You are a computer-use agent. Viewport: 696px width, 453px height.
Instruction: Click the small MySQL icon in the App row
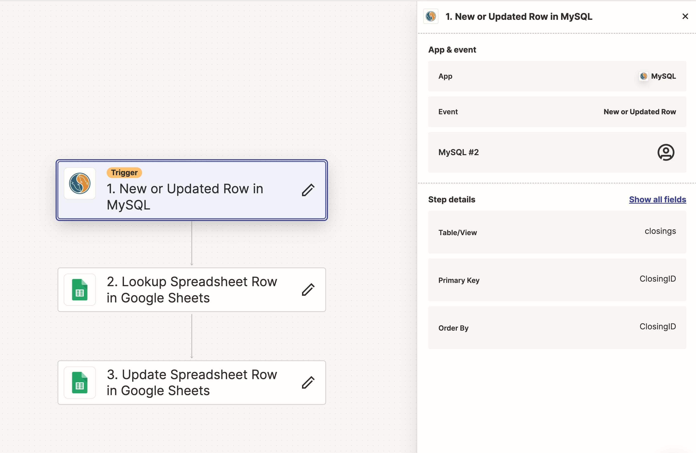coord(643,76)
